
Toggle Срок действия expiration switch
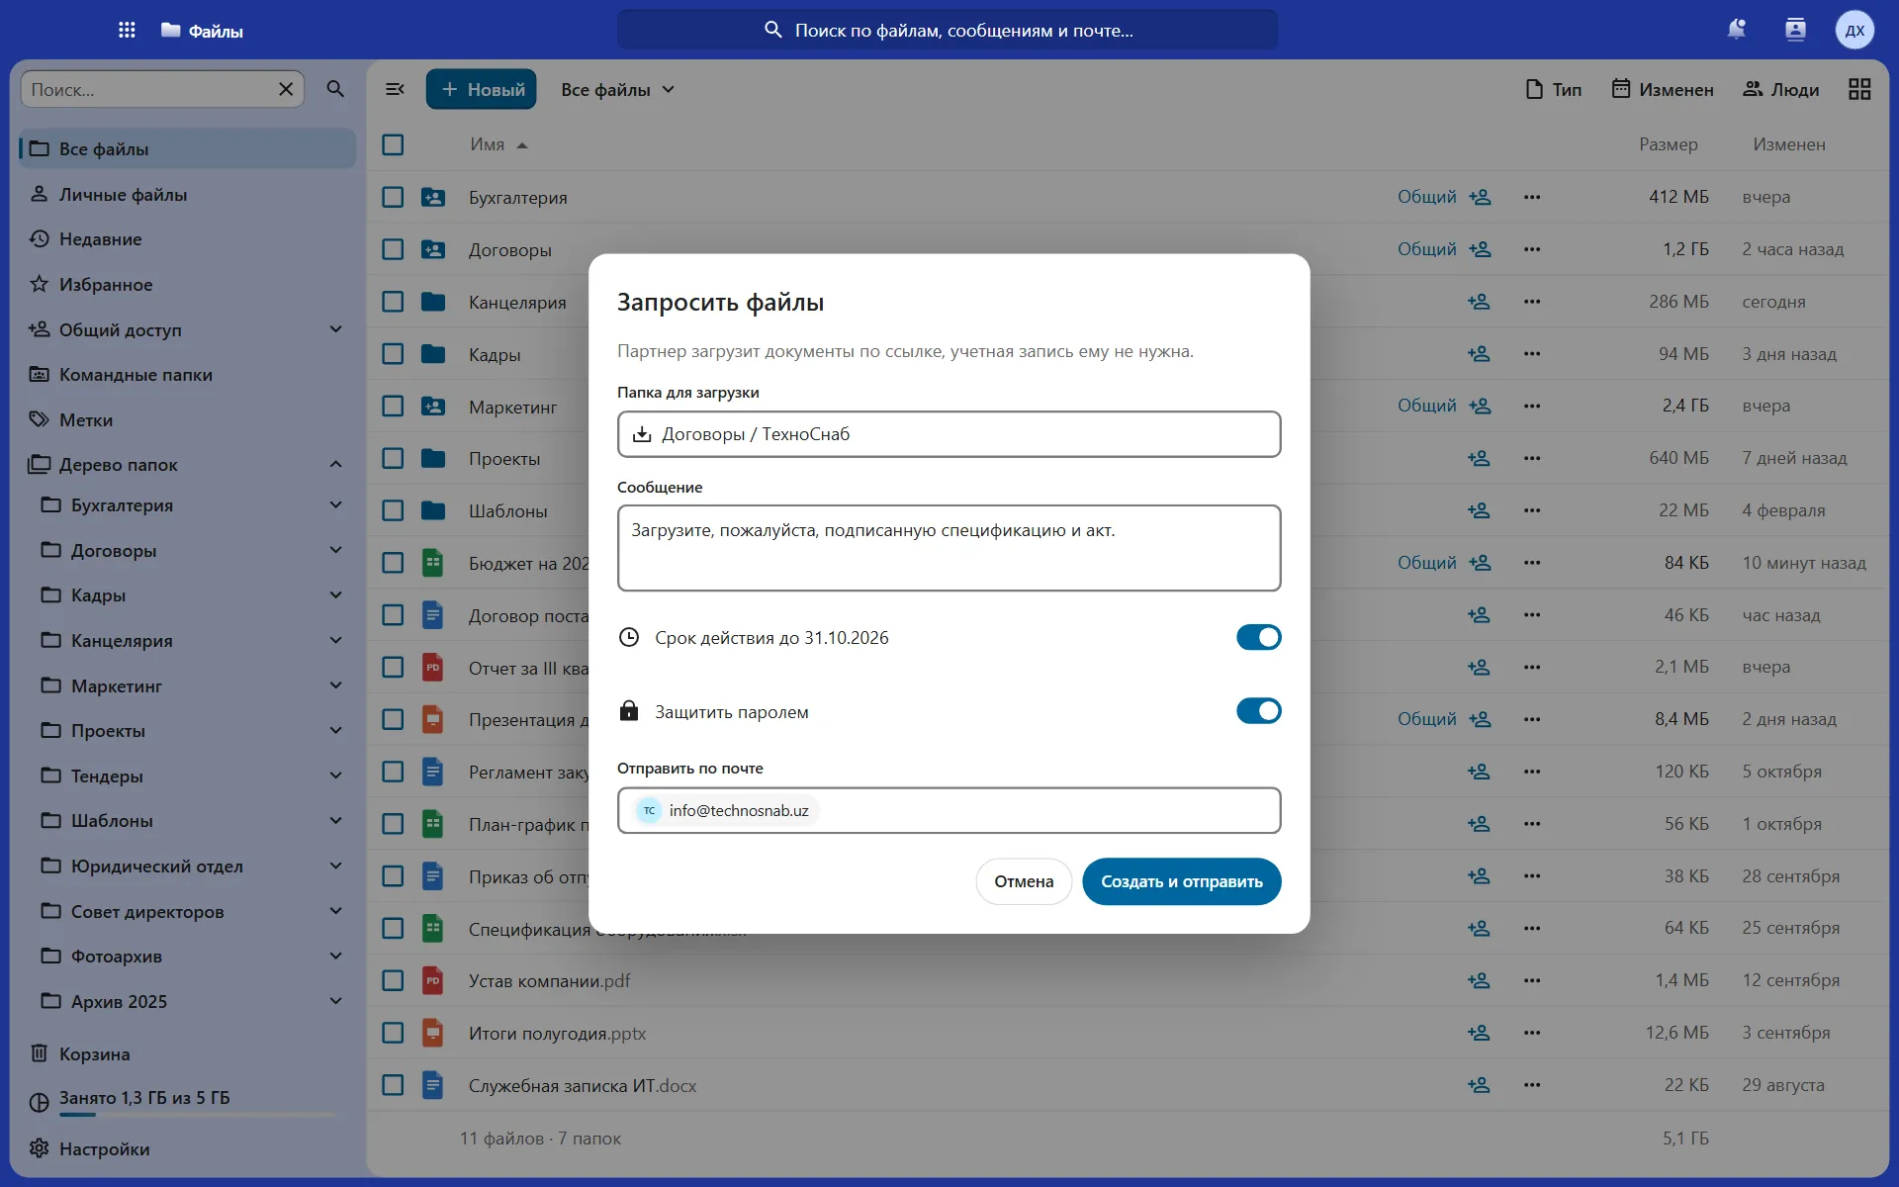pos(1258,637)
